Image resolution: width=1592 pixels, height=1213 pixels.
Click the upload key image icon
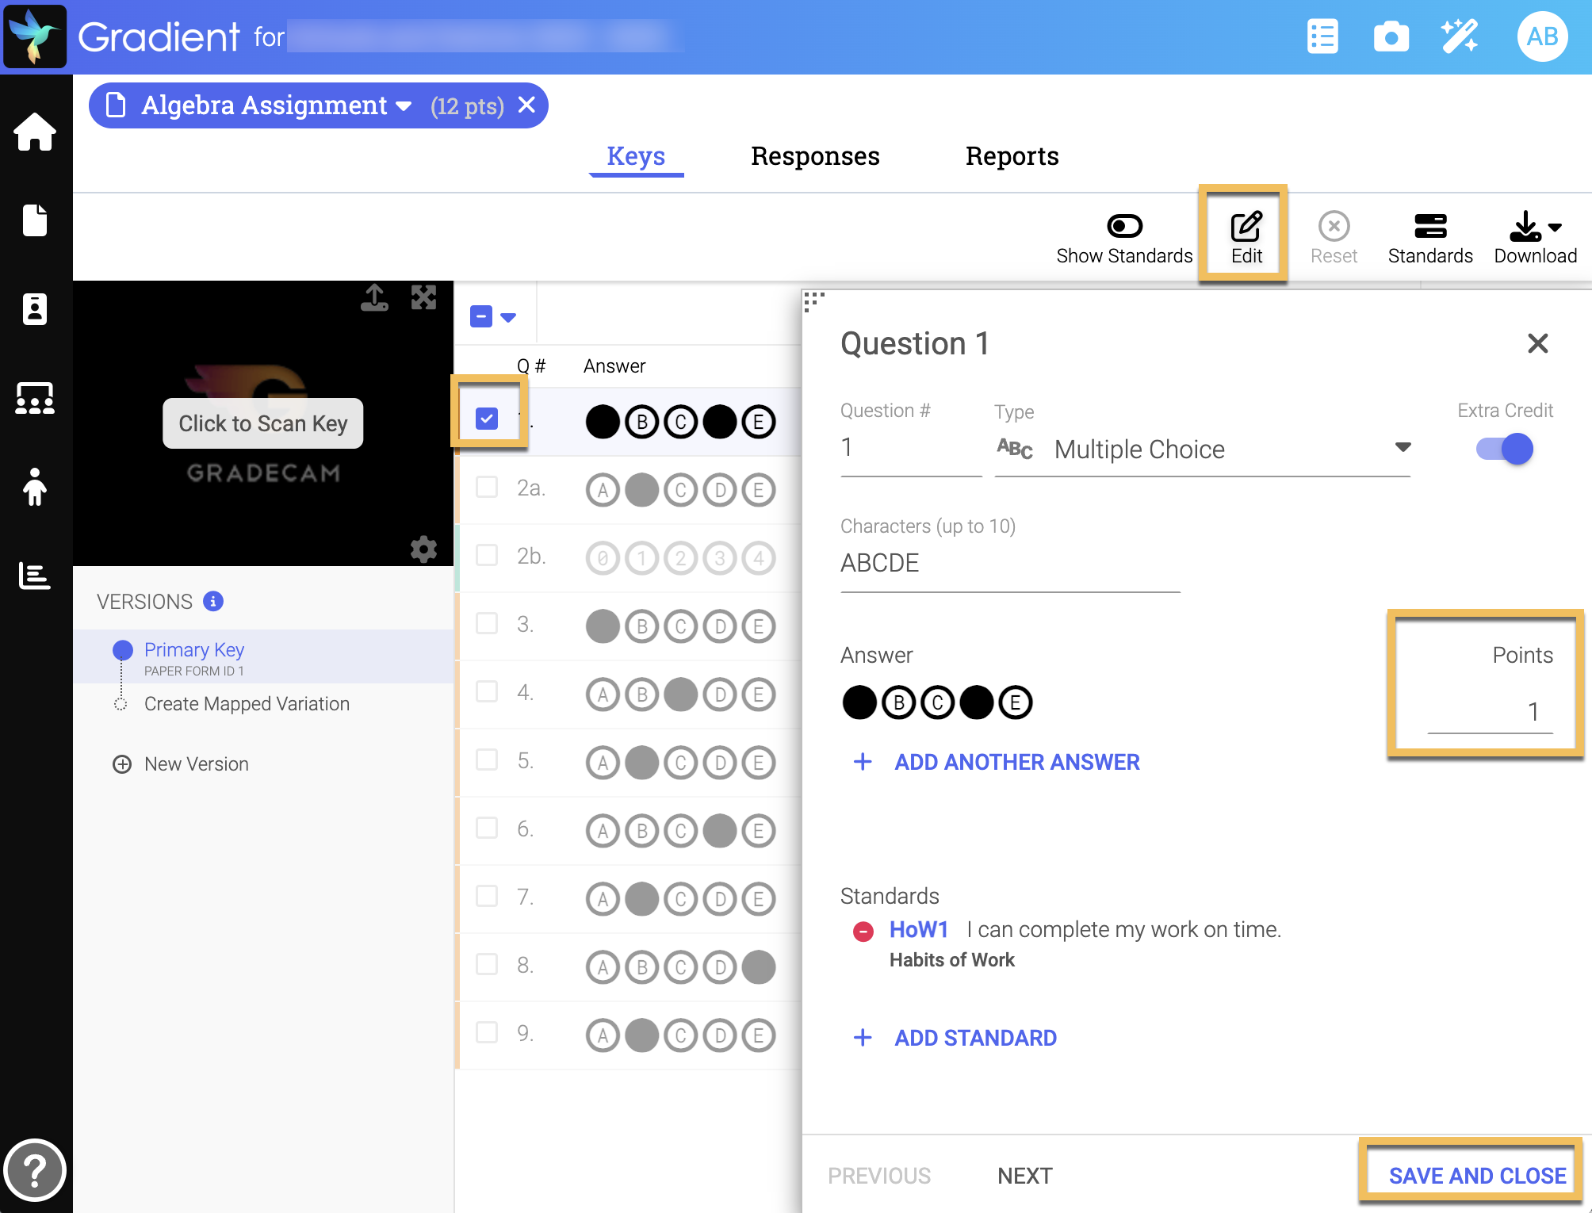(374, 298)
